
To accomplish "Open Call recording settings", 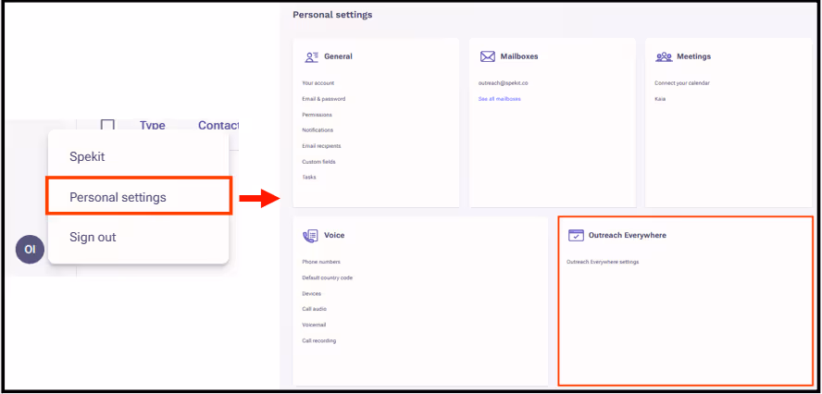I will (318, 340).
